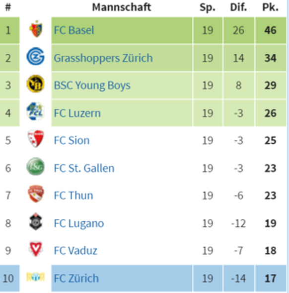The height and width of the screenshot is (293, 289).
Task: Open the FC Basel team link
Action: pos(74,30)
